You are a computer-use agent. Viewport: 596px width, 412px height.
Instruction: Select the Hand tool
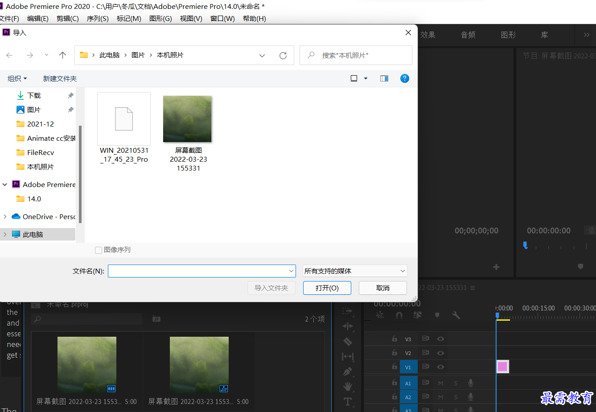pyautogui.click(x=348, y=387)
